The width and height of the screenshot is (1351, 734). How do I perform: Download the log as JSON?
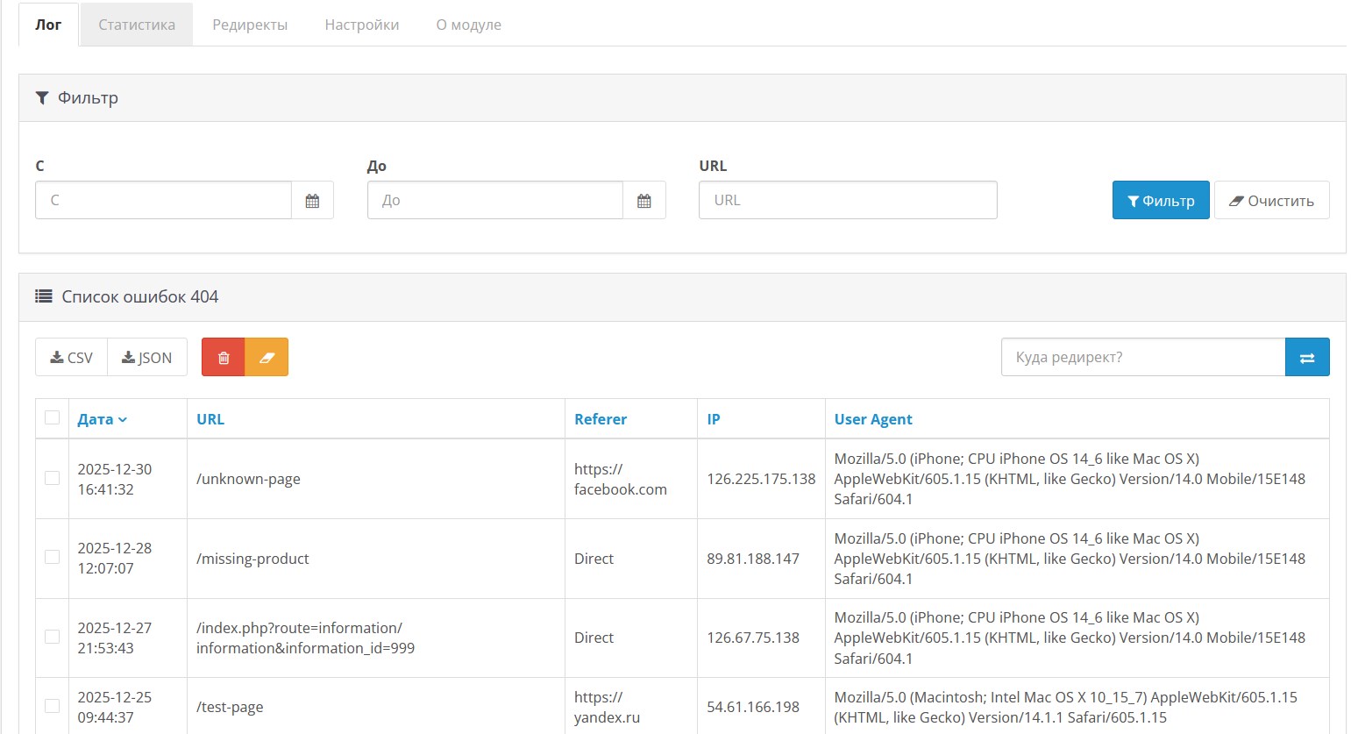pos(147,357)
